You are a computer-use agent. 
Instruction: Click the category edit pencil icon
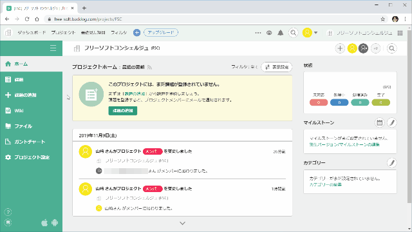pos(392,163)
